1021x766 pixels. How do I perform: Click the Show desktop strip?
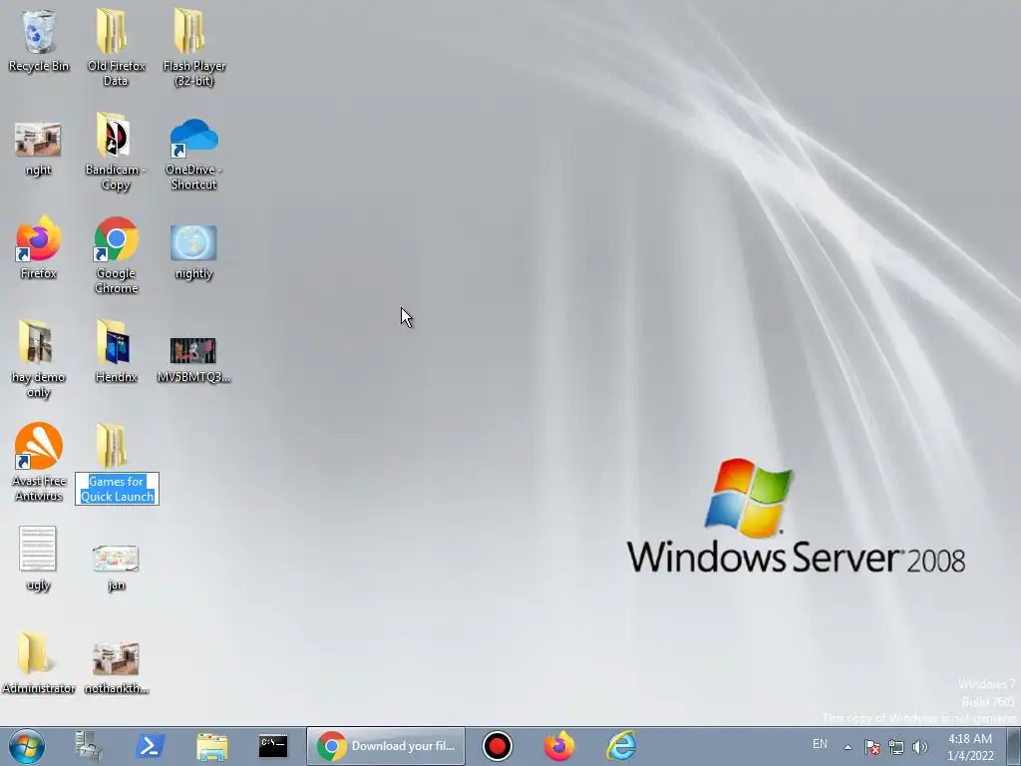(x=1013, y=746)
